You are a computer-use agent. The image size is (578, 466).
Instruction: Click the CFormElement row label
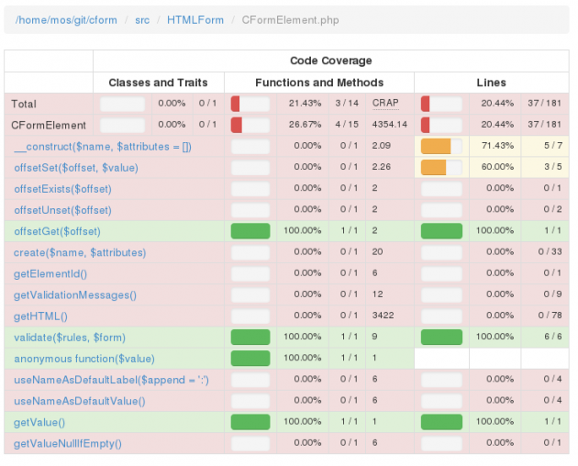pyautogui.click(x=49, y=126)
